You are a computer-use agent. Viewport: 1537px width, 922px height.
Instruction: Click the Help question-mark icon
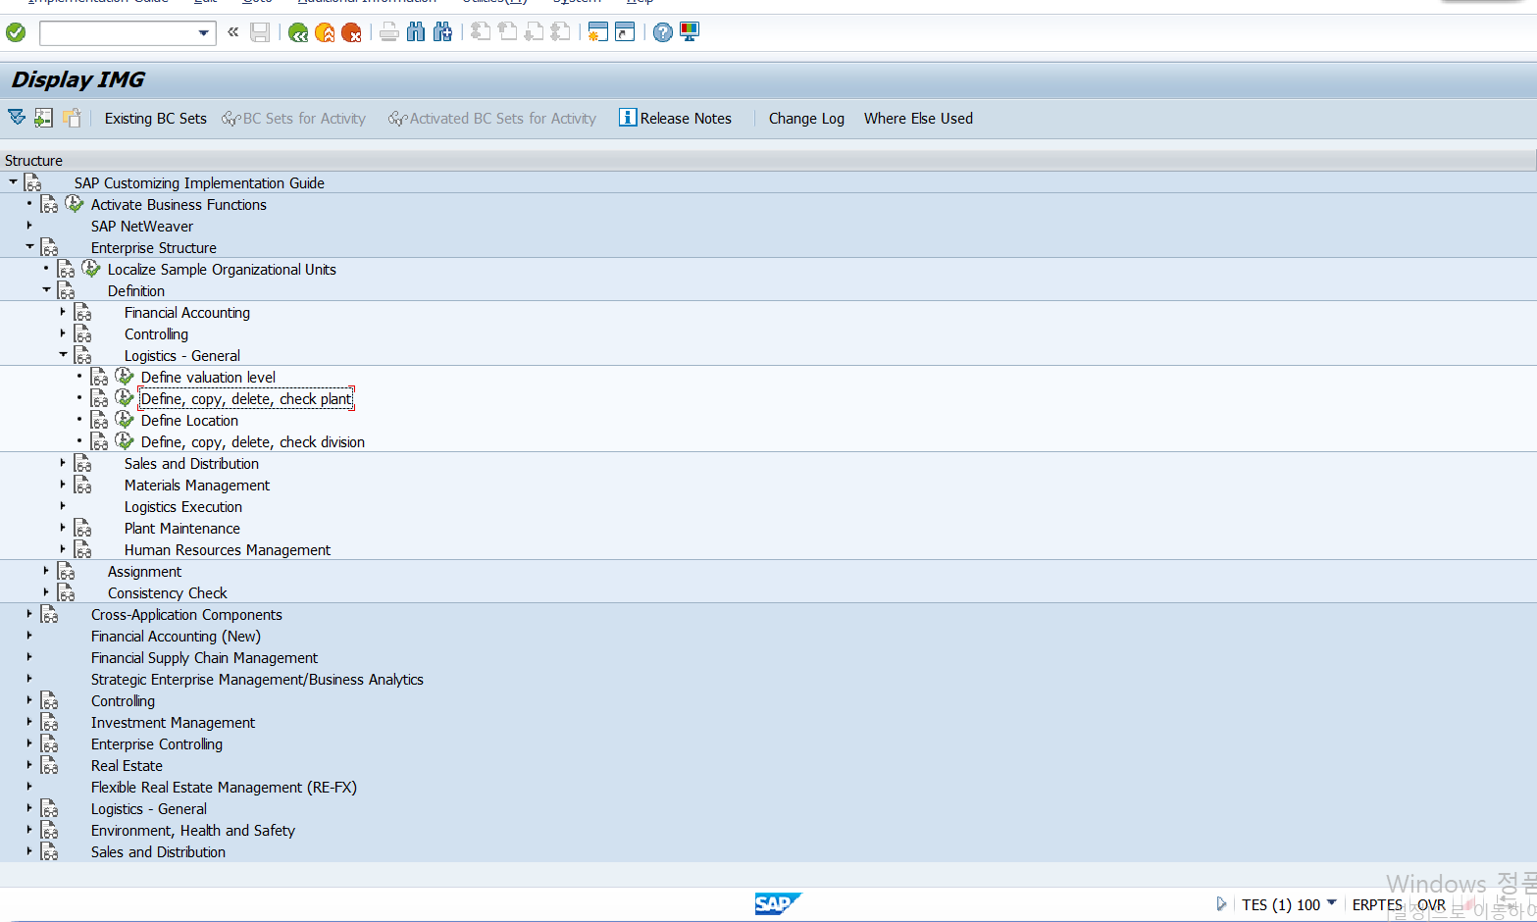(663, 32)
